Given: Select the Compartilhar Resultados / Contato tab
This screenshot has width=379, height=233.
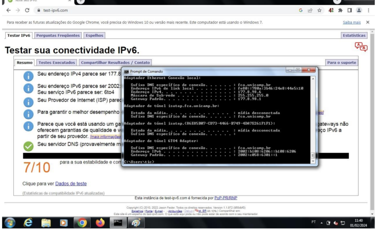Looking at the screenshot, I should pyautogui.click(x=115, y=63).
